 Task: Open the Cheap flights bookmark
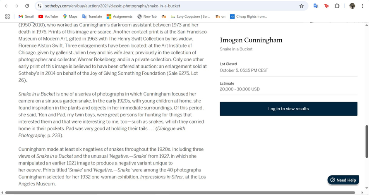[248, 17]
